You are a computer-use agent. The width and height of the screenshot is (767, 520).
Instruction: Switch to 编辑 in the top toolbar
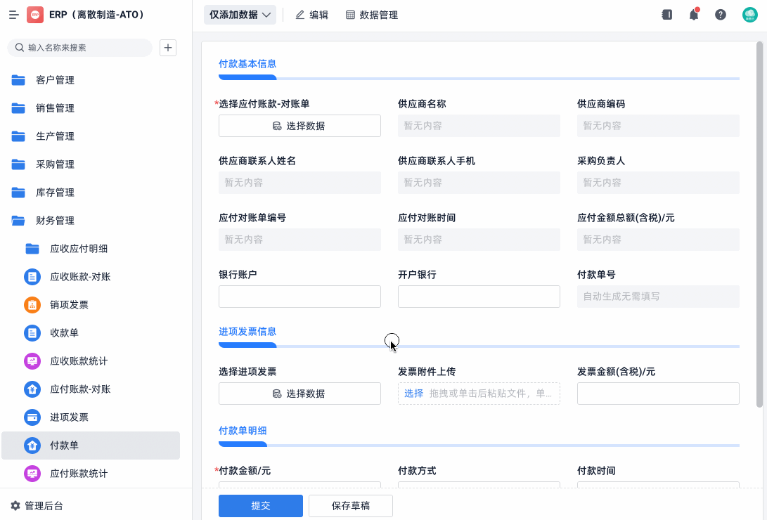pyautogui.click(x=311, y=14)
